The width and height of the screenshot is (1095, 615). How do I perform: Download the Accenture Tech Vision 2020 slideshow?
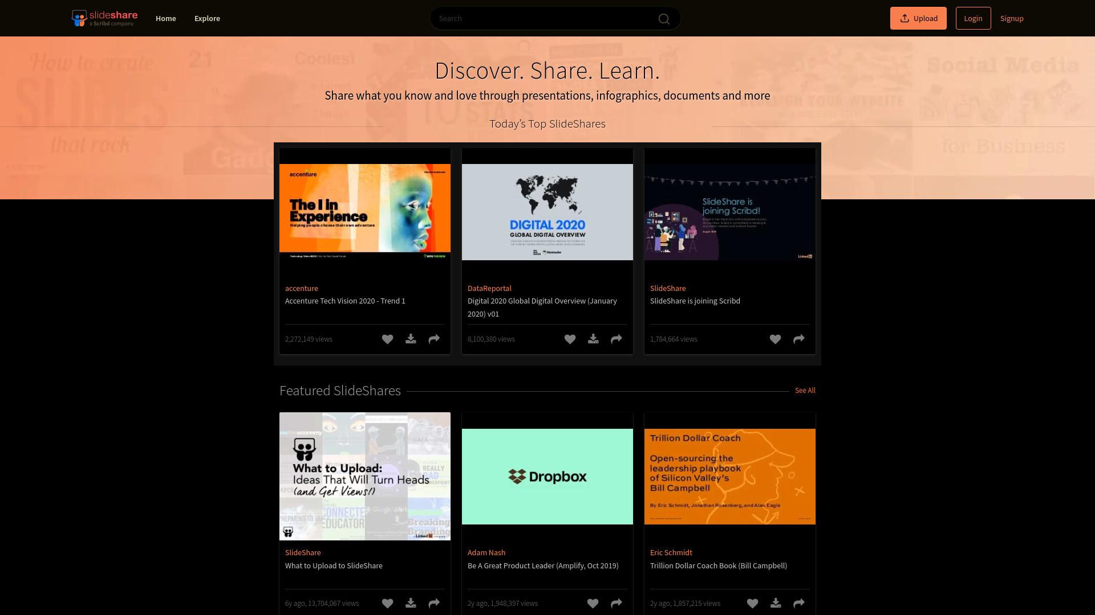pyautogui.click(x=411, y=339)
